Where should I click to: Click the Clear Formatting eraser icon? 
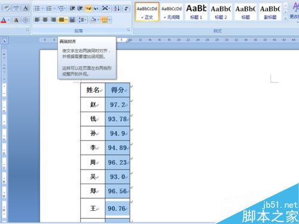7,8
